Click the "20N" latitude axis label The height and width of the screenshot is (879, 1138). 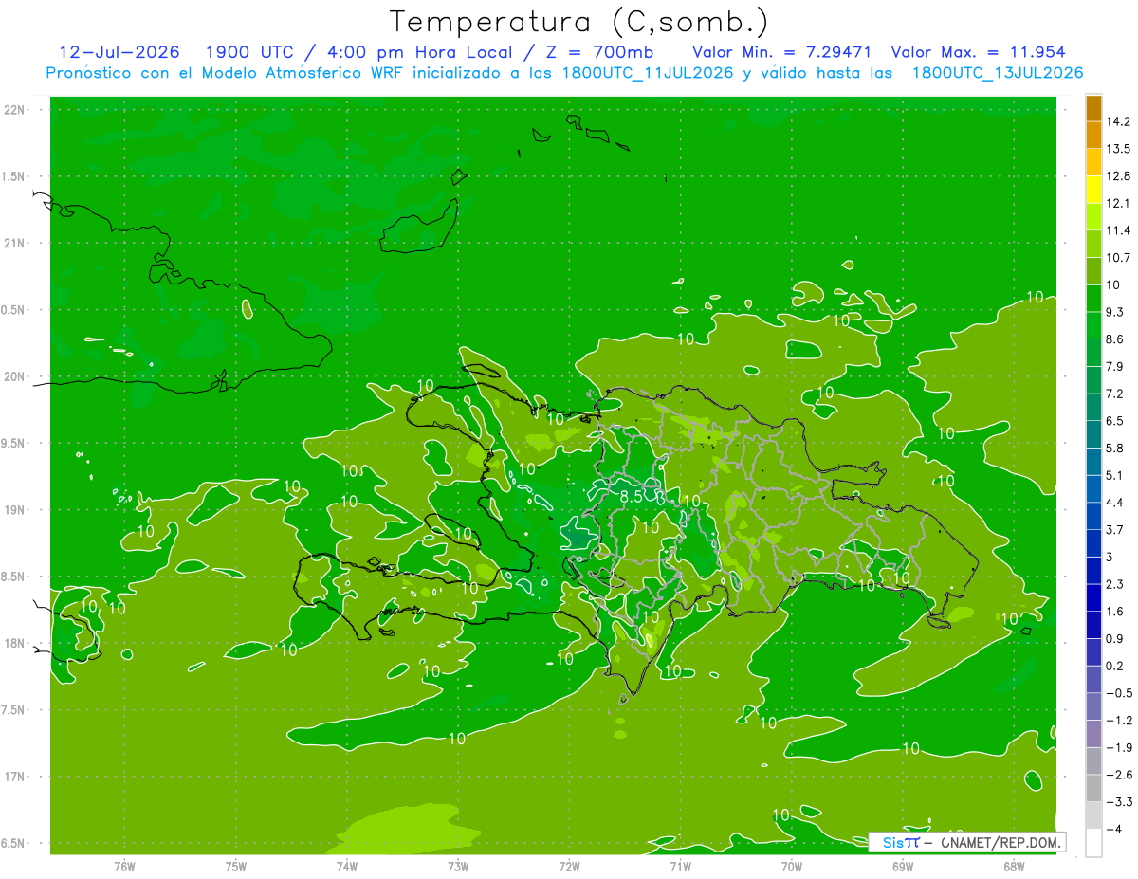pyautogui.click(x=16, y=376)
